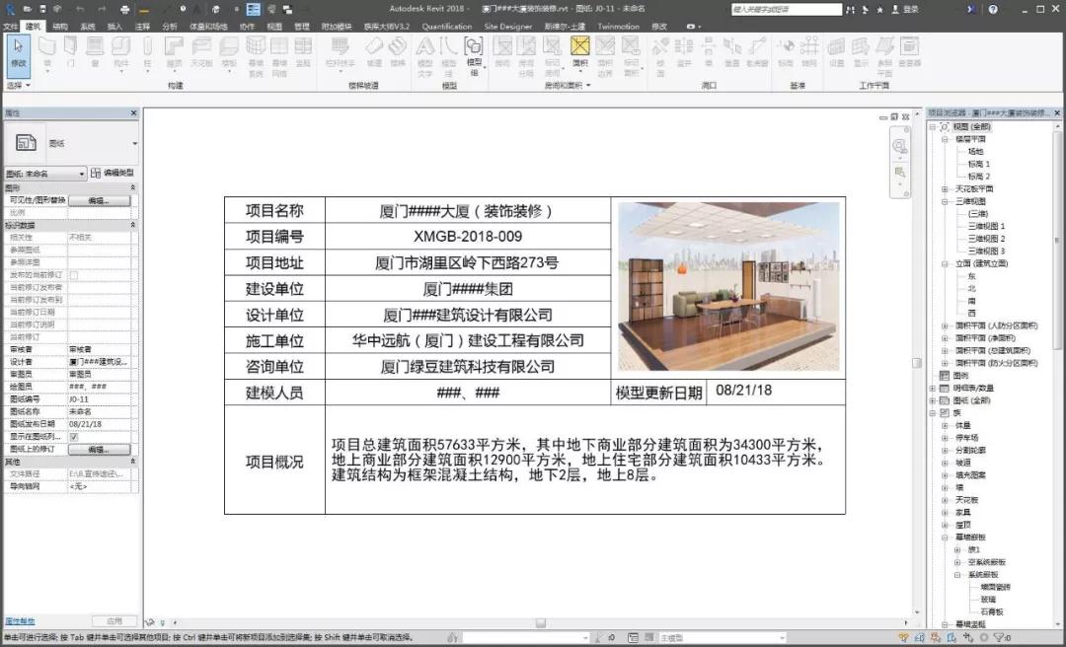
Task: Collapse the 立面 (建筑立面) tree node
Action: click(x=945, y=263)
